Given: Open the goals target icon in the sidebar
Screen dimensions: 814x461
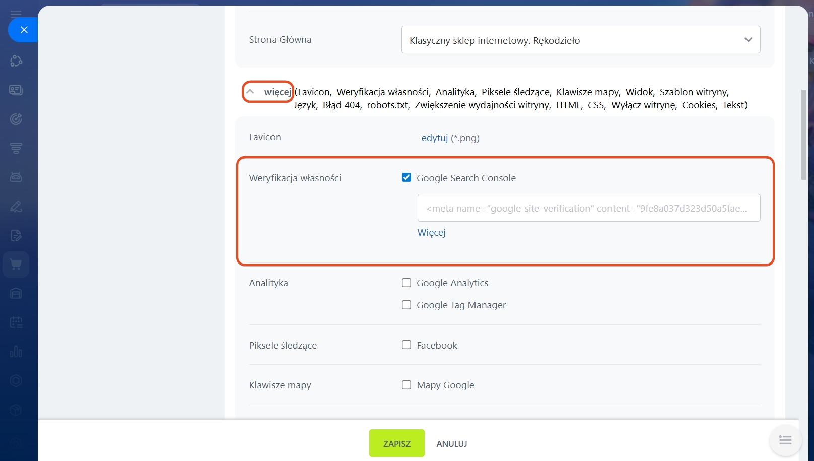Looking at the screenshot, I should [16, 119].
